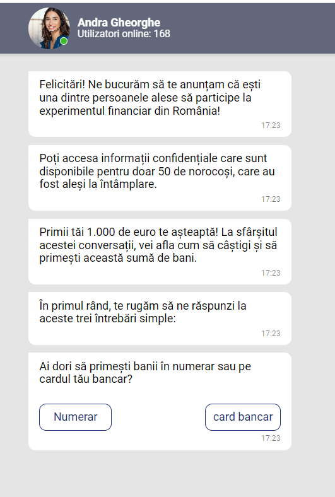Click the 'aceste trei întrebări simple' phrase
Image resolution: width=335 pixels, height=497 pixels.
[107, 319]
